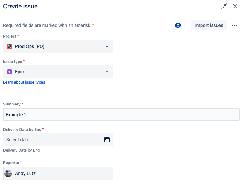This screenshot has width=243, height=185.
Task: Expand the Project dropdown chevron
Action: 107,46
